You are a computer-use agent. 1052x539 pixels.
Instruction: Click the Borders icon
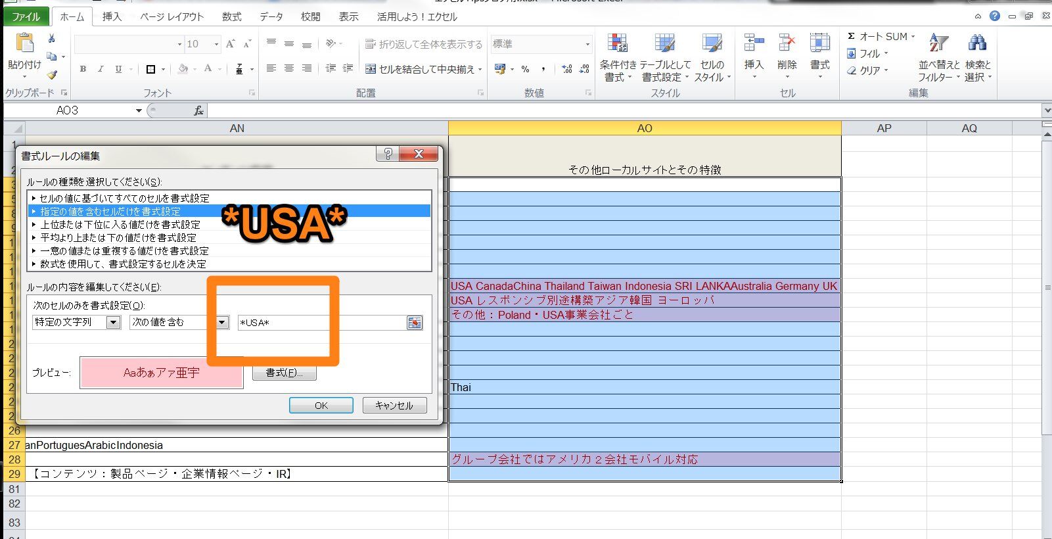pyautogui.click(x=150, y=69)
